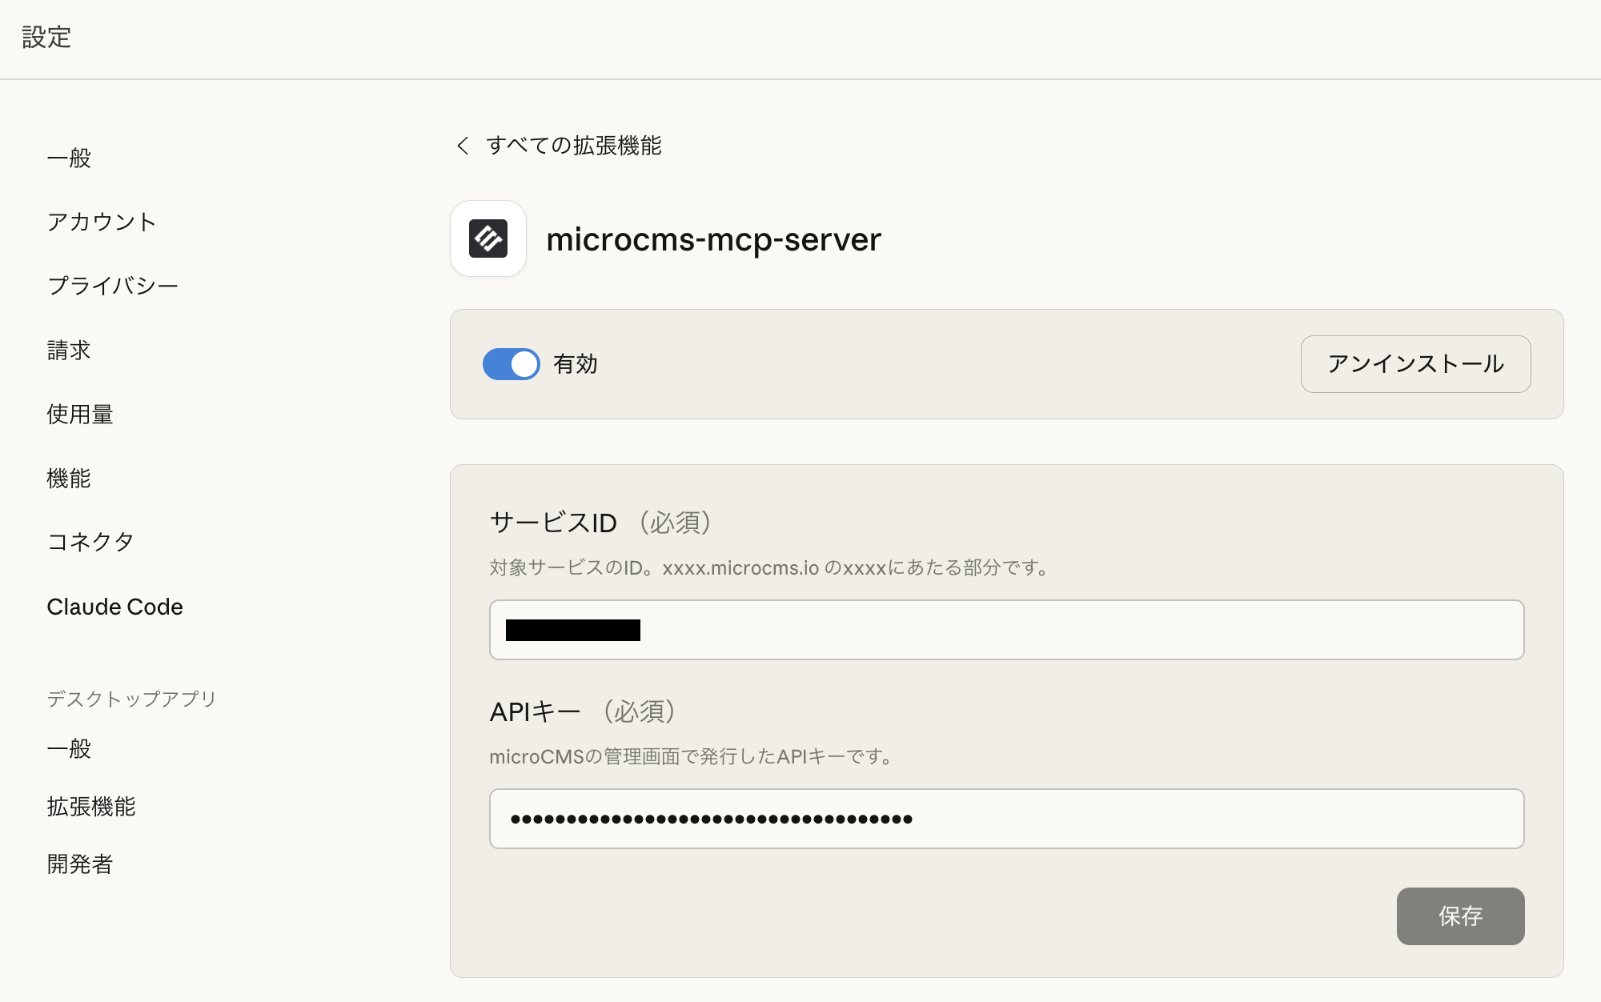
Task: Click the アンインストール button
Action: pos(1414,364)
